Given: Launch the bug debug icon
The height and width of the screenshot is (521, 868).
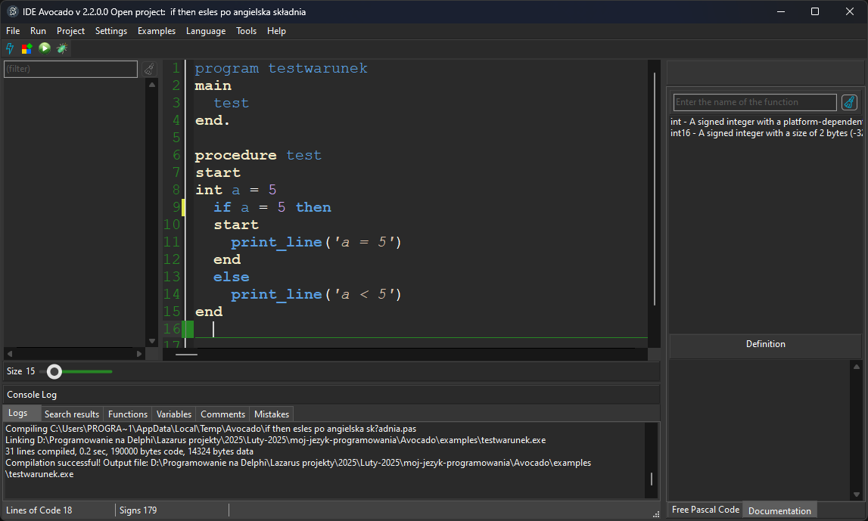Looking at the screenshot, I should point(61,48).
